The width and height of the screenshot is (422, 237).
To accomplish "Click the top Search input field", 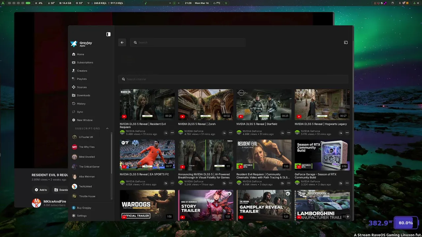I will [188, 42].
